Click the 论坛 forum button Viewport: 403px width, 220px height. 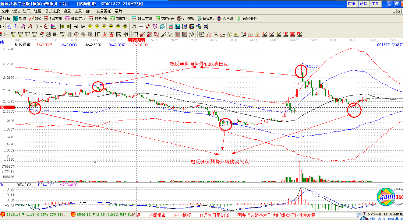point(363,4)
